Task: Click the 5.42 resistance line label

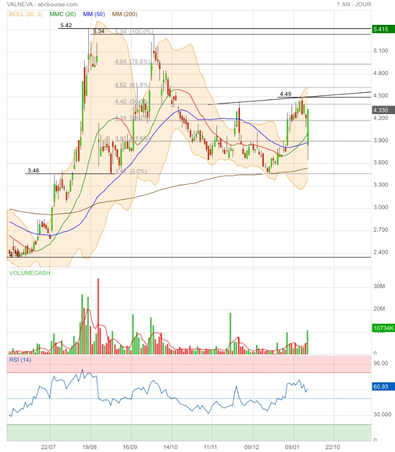Action: point(66,25)
